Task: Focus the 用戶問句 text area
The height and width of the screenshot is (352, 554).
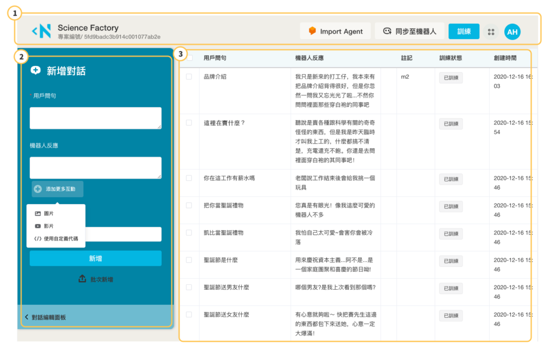Action: coord(95,118)
